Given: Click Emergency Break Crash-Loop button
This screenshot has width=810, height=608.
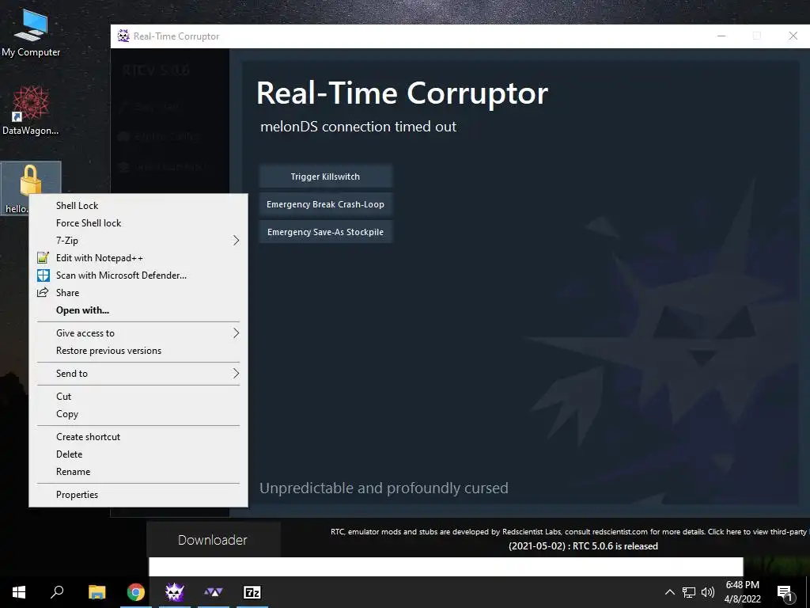Looking at the screenshot, I should 325,204.
